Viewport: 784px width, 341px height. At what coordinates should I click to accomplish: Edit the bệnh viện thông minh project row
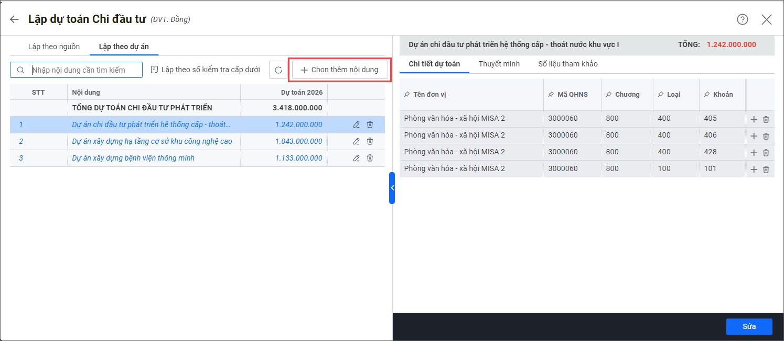tap(357, 158)
